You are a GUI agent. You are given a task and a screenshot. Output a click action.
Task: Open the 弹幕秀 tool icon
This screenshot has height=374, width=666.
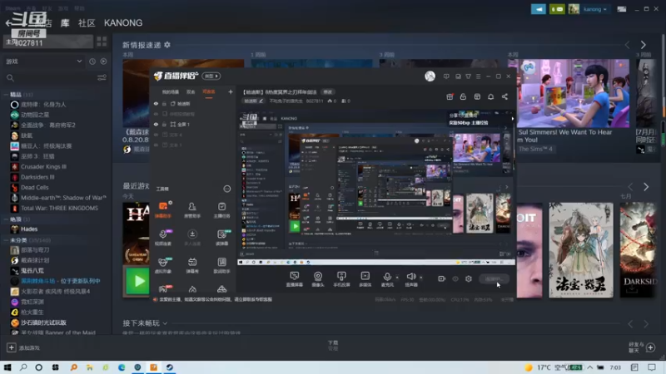point(192,265)
